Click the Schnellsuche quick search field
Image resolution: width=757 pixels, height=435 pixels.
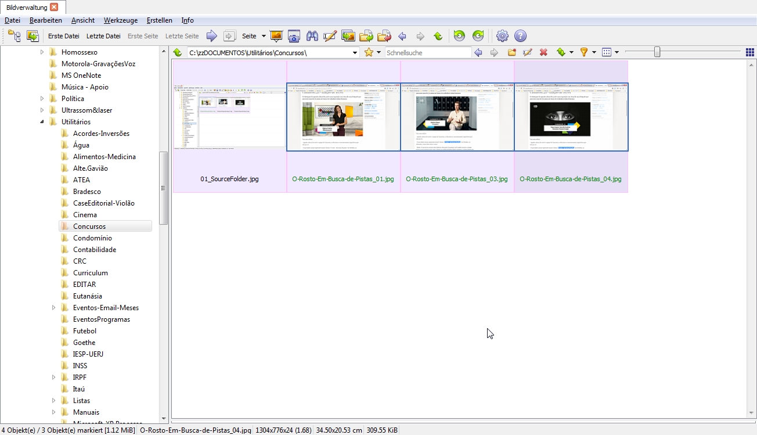coord(428,52)
